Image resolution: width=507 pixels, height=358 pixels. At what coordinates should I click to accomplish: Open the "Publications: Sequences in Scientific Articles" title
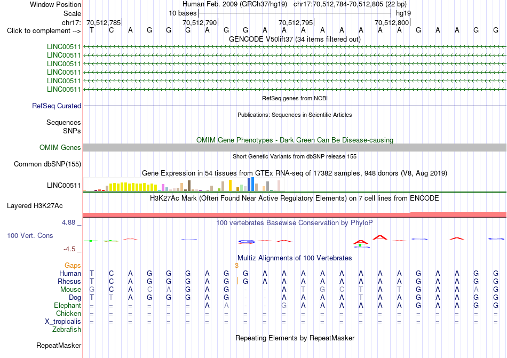click(295, 115)
